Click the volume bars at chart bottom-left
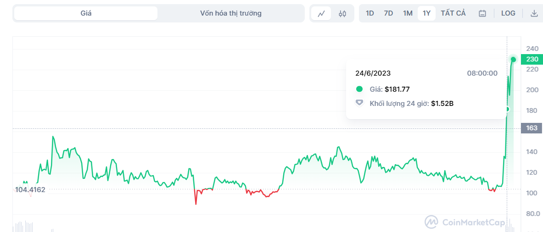The image size is (543, 232). (x=23, y=226)
